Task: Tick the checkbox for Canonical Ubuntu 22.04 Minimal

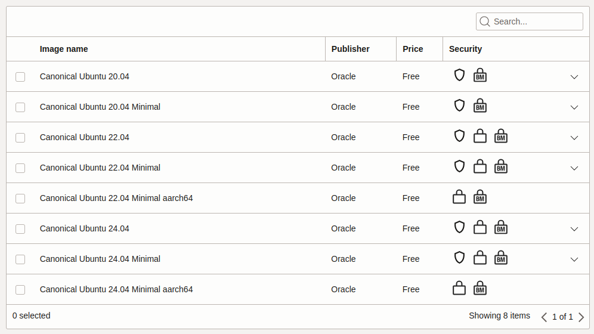Action: pyautogui.click(x=20, y=168)
